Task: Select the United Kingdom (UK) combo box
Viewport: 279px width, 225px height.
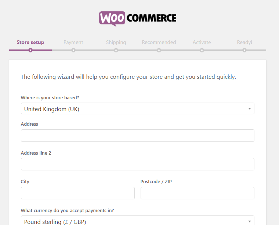Action: [138, 108]
